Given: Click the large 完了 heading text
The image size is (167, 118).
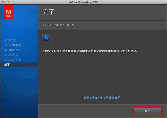Looking at the screenshot, I should click(48, 12).
